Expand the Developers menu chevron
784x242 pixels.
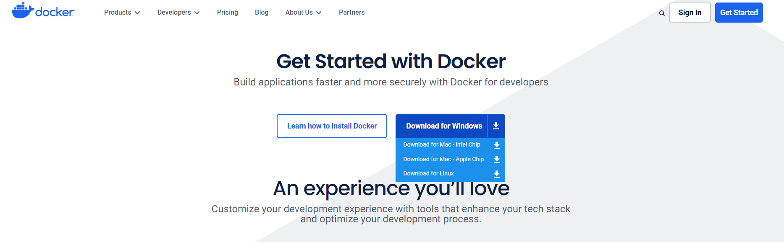pos(197,13)
